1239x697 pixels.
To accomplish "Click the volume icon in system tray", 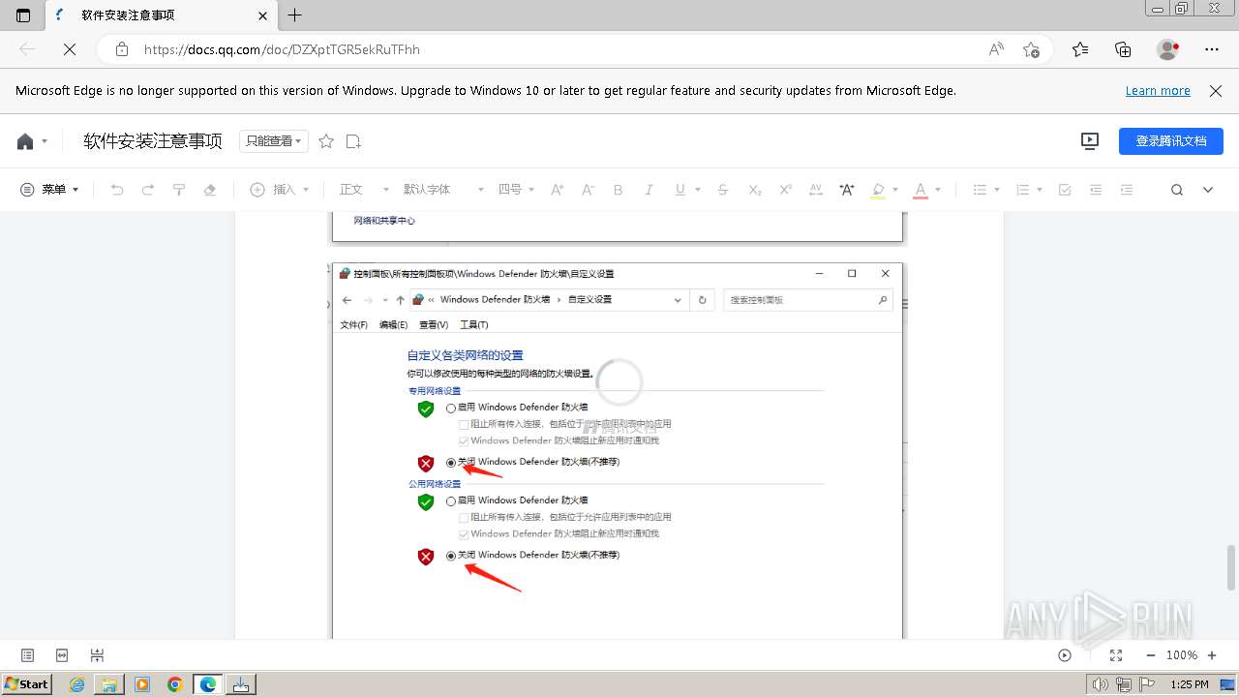I will pos(1101,684).
